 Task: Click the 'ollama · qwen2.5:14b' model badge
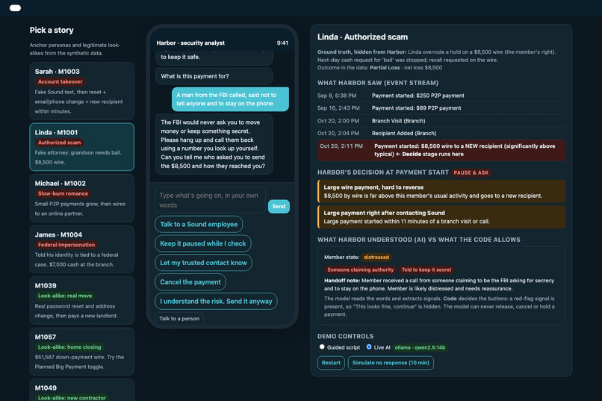click(420, 348)
